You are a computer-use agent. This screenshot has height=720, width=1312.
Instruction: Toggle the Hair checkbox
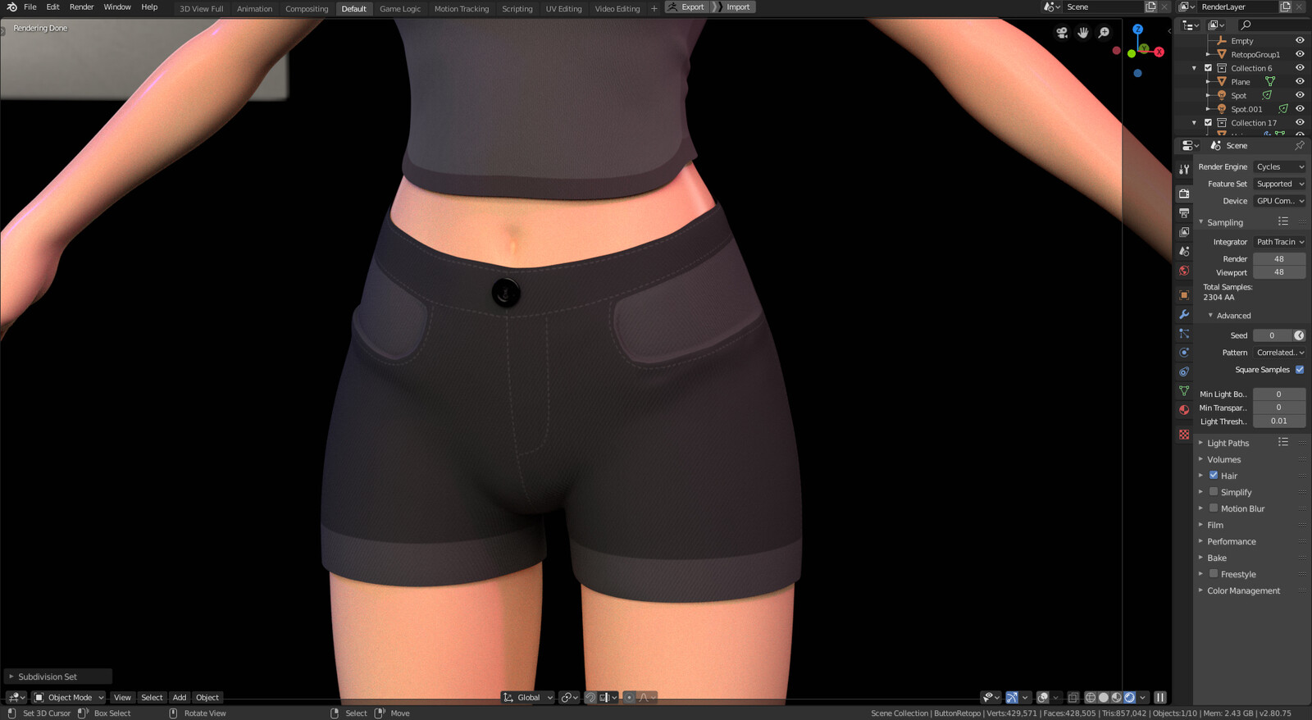[1214, 476]
